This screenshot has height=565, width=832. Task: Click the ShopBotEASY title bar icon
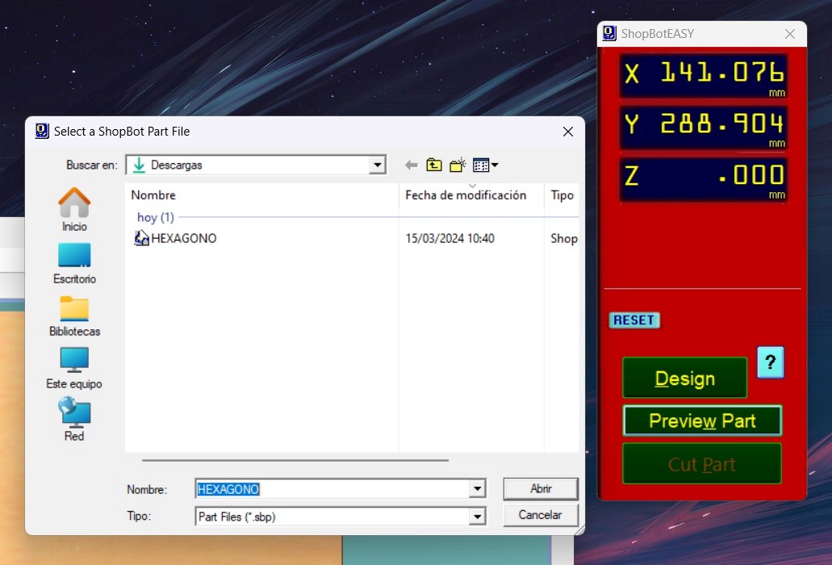click(609, 33)
